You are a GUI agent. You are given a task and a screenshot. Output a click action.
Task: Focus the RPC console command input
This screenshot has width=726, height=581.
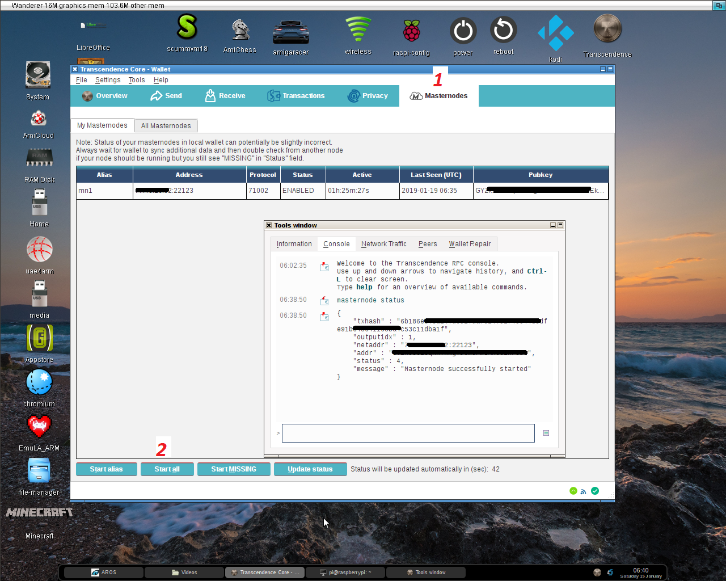point(408,433)
